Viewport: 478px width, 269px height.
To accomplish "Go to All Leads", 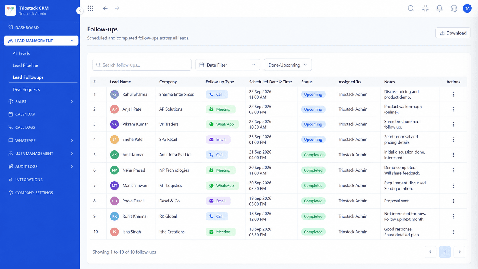I will [x=21, y=53].
